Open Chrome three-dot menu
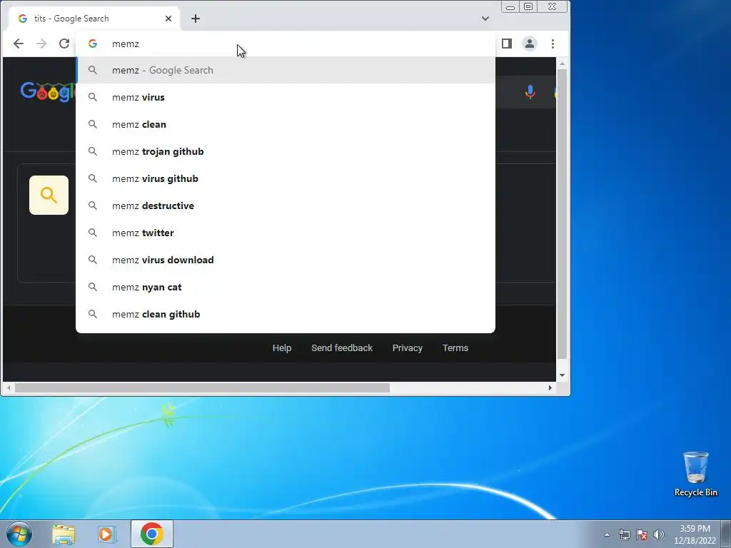Image resolution: width=731 pixels, height=548 pixels. coord(553,44)
